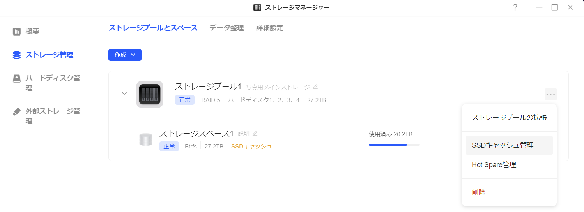
Task: Select ストレージプールの拡張 menu item
Action: (509, 118)
